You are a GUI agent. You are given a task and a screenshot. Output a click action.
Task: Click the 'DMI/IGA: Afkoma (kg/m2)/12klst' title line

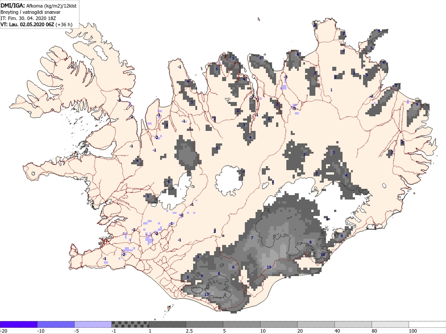pyautogui.click(x=38, y=5)
